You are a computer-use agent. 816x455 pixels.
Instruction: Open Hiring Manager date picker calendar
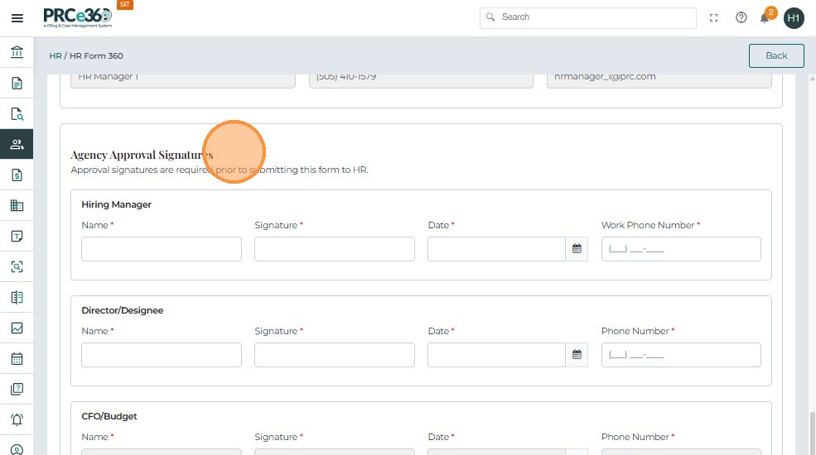577,249
